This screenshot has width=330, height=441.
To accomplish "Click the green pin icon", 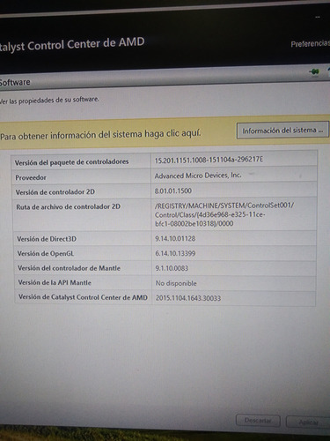I will tap(314, 71).
